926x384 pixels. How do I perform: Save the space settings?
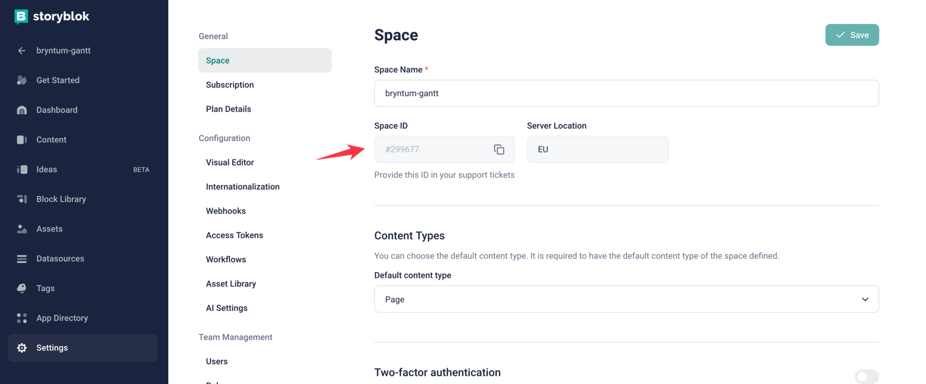[x=852, y=35]
